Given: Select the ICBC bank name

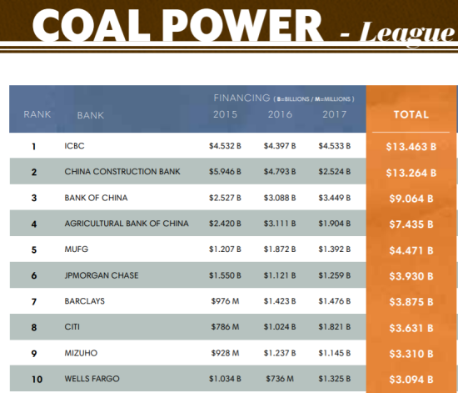Looking at the screenshot, I should [x=74, y=146].
